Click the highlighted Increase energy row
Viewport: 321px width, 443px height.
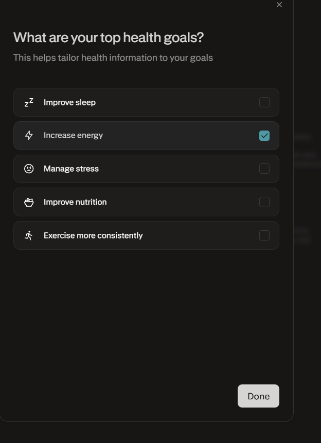pos(146,136)
